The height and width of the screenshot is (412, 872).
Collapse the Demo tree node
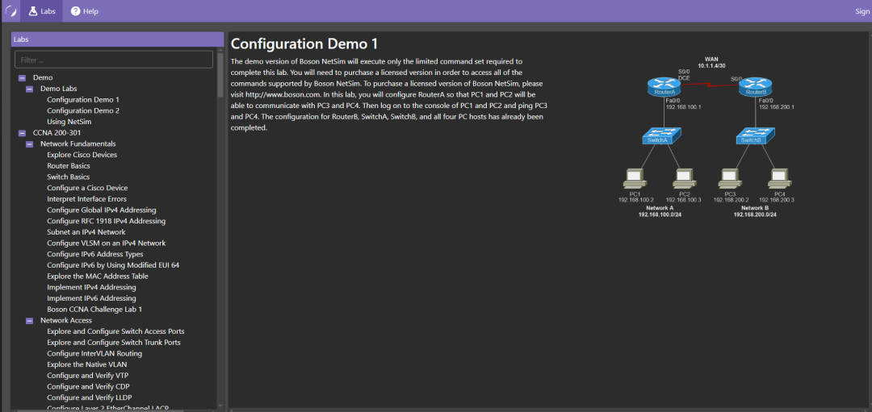point(23,77)
